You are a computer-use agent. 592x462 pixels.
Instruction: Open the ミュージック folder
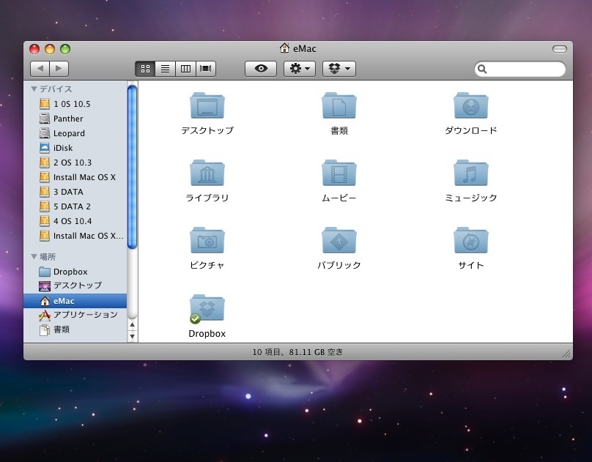(x=471, y=173)
